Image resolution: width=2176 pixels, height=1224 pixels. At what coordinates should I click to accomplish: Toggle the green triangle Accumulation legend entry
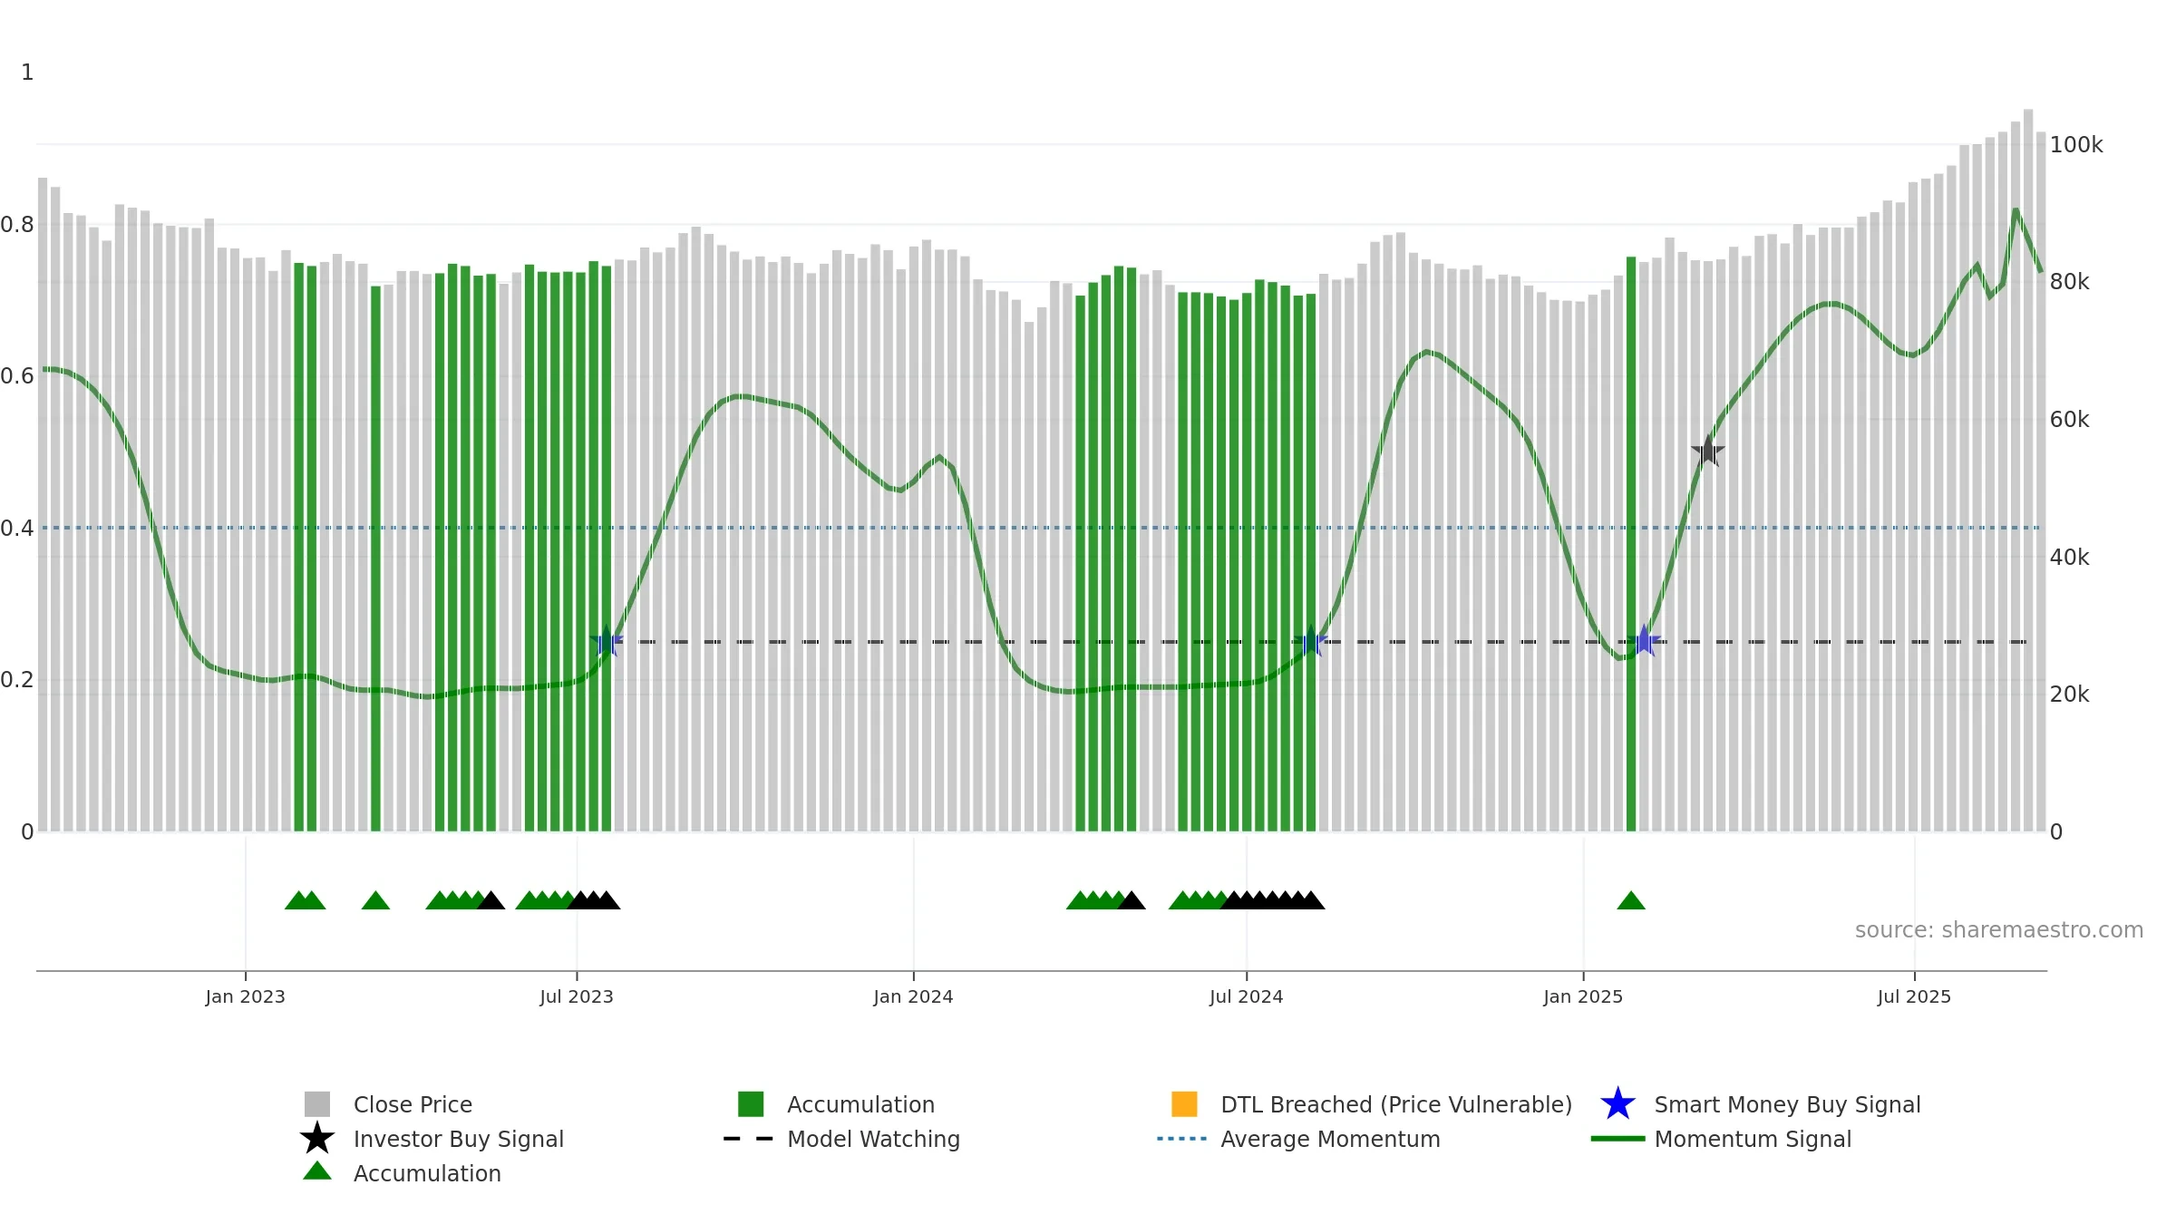coord(402,1173)
